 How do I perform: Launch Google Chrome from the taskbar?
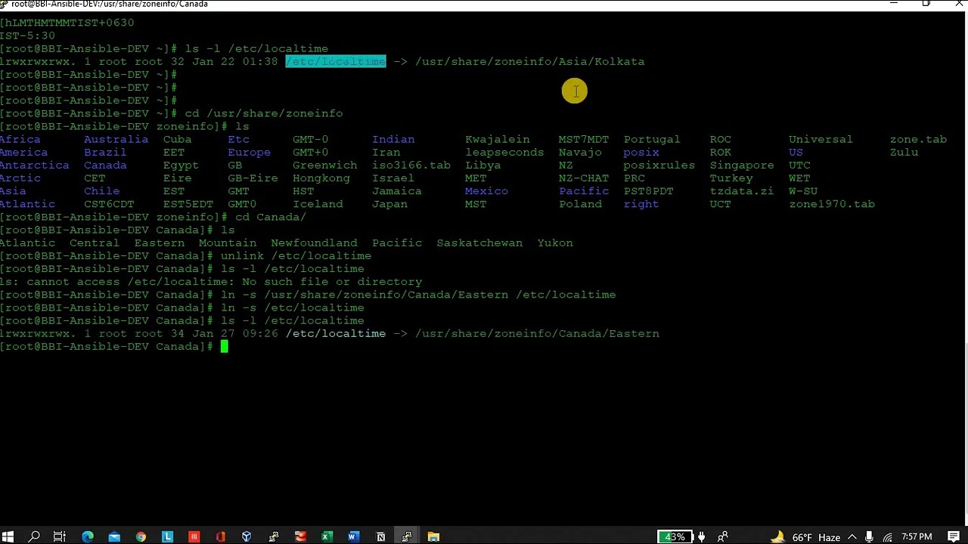pos(141,536)
